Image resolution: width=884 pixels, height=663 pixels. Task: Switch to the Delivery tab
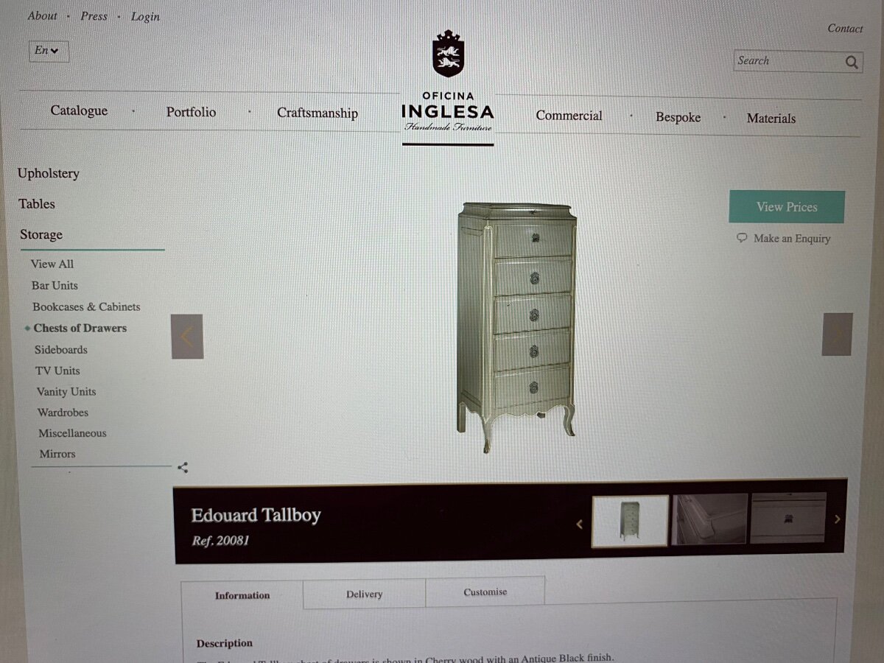pos(364,594)
